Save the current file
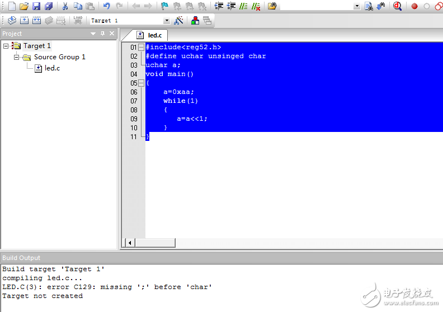 point(36,6)
